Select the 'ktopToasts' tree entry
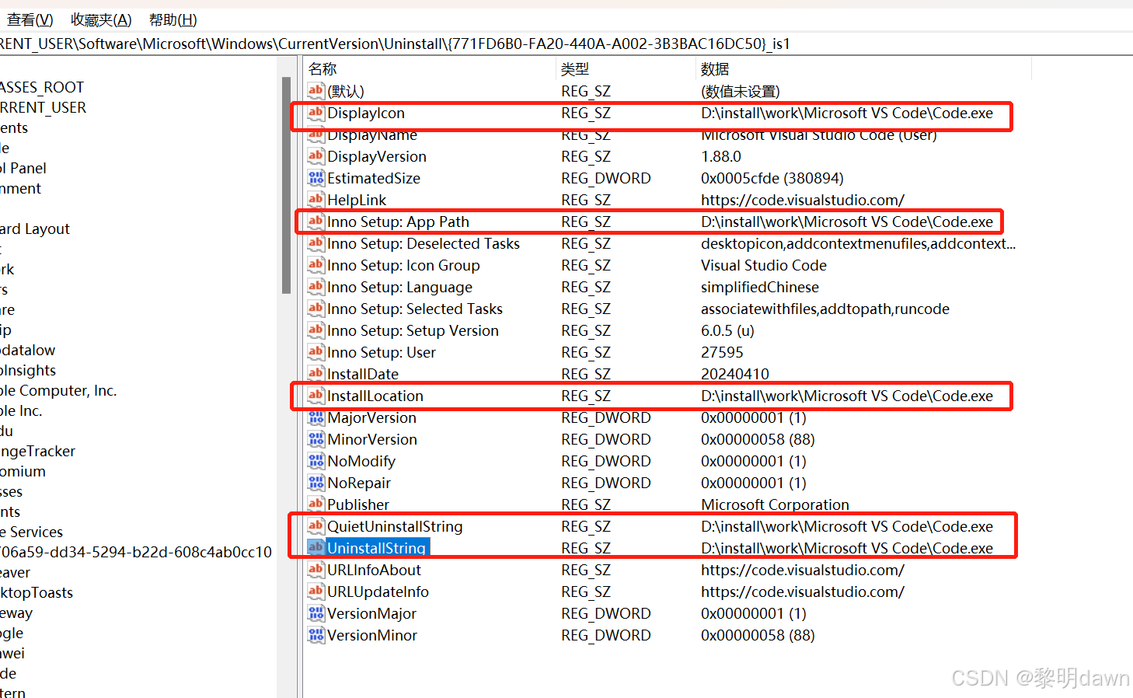 pos(37,592)
